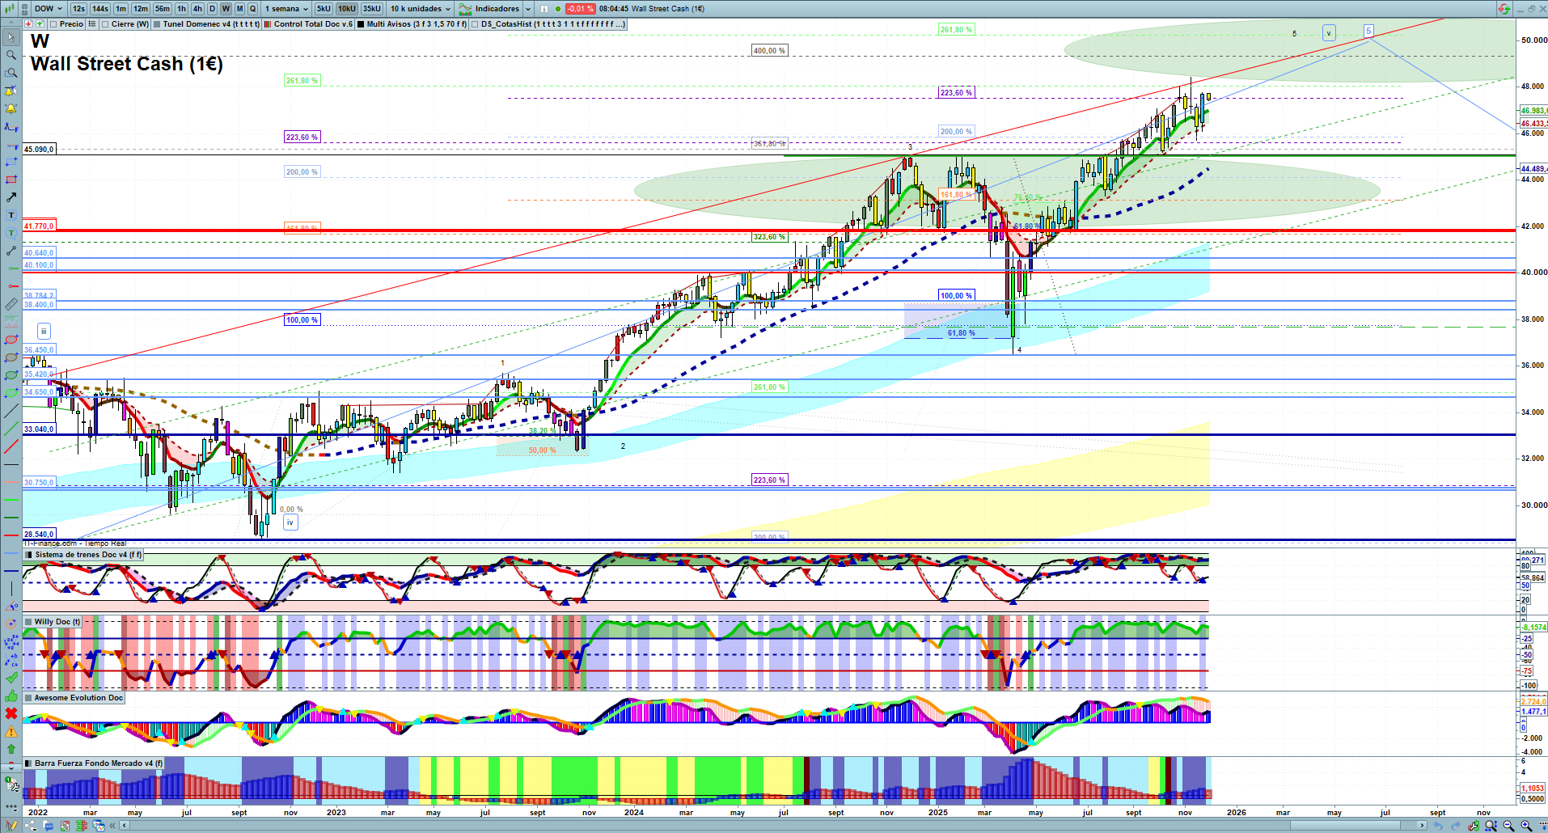Set history to 10kU units
1548x833 pixels.
pyautogui.click(x=347, y=9)
